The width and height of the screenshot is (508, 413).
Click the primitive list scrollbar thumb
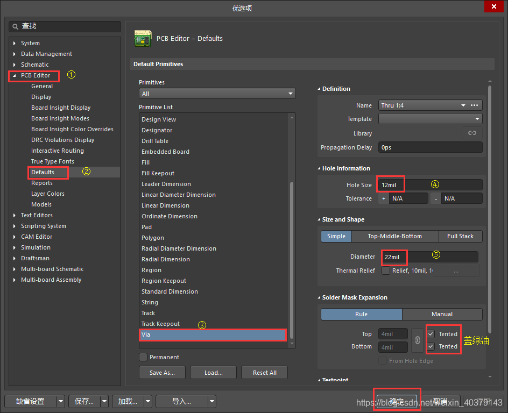(x=292, y=260)
